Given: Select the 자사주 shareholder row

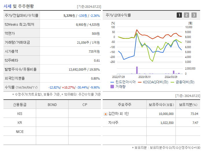Looking at the screenshot, I should point(151,122).
